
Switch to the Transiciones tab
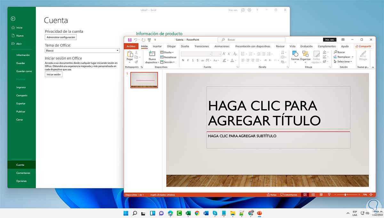coord(202,46)
